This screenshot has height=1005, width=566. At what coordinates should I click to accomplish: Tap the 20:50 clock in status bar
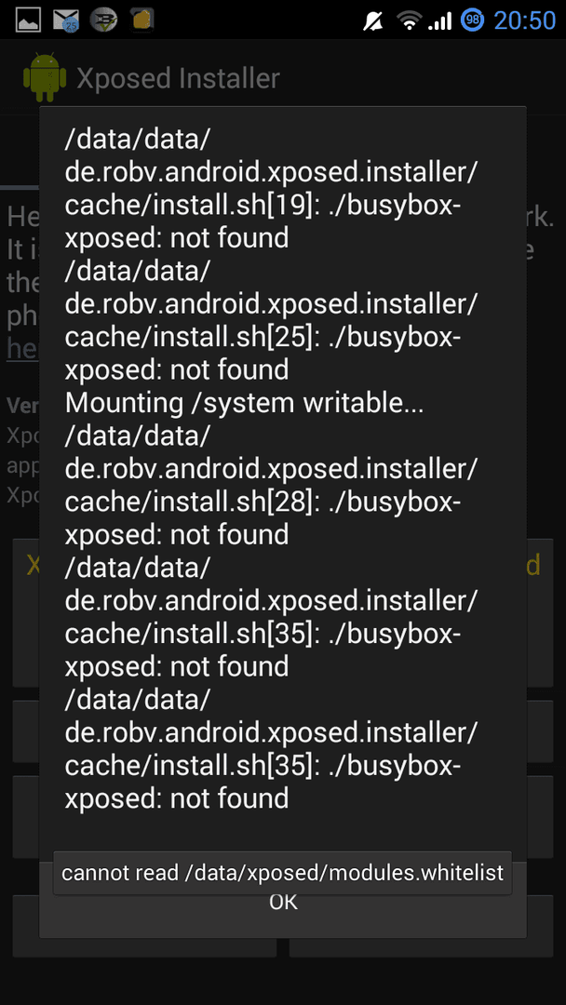point(524,20)
